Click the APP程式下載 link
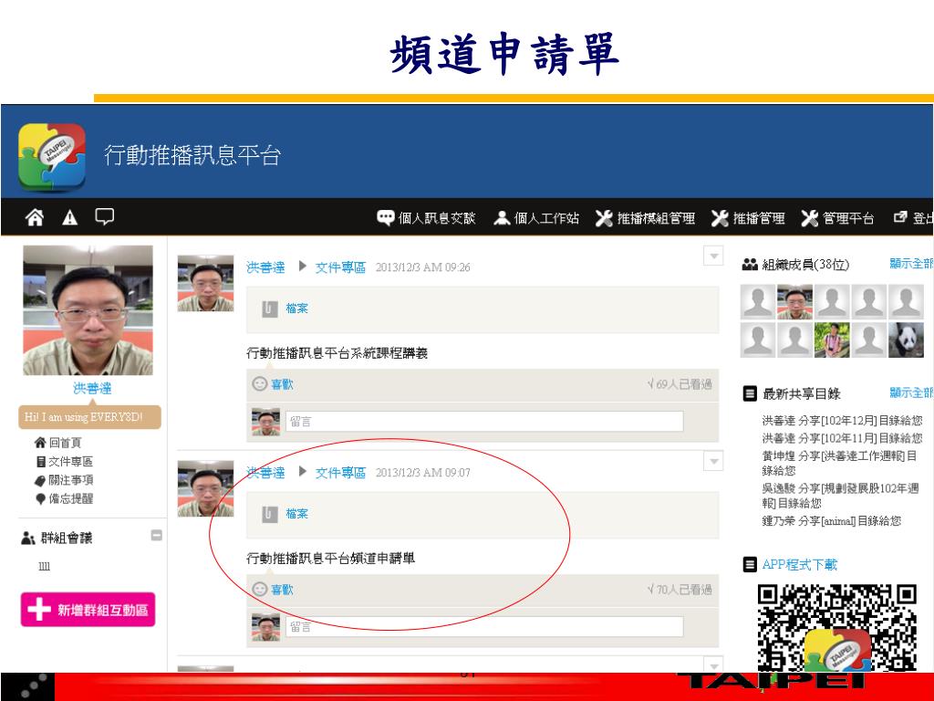This screenshot has height=701, width=934. point(800,564)
